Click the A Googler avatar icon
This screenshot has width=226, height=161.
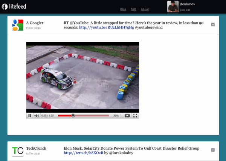pyautogui.click(x=17, y=25)
